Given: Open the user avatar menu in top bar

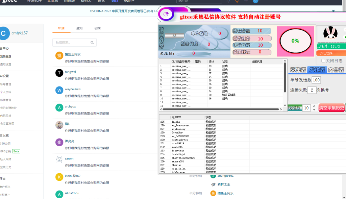Looking at the screenshot, I should click(255, 1).
